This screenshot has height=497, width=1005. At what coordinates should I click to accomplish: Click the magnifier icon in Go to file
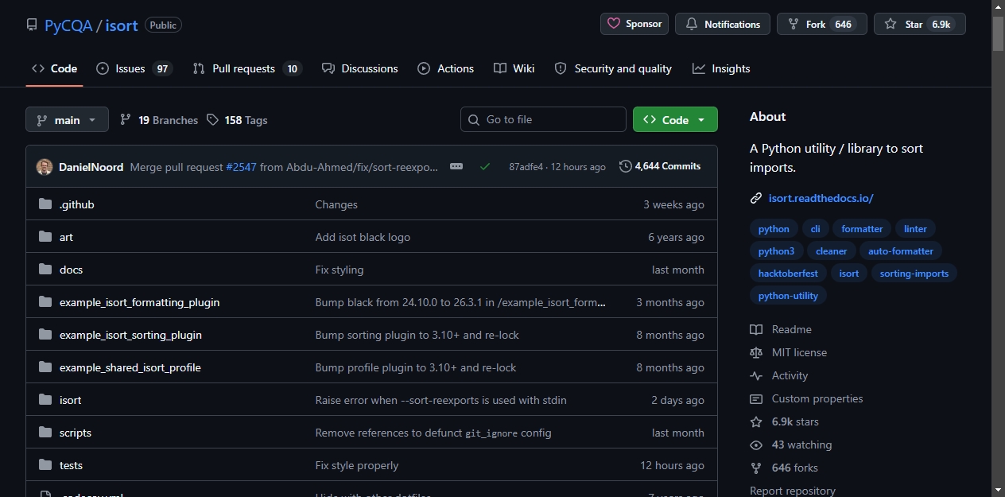(474, 119)
